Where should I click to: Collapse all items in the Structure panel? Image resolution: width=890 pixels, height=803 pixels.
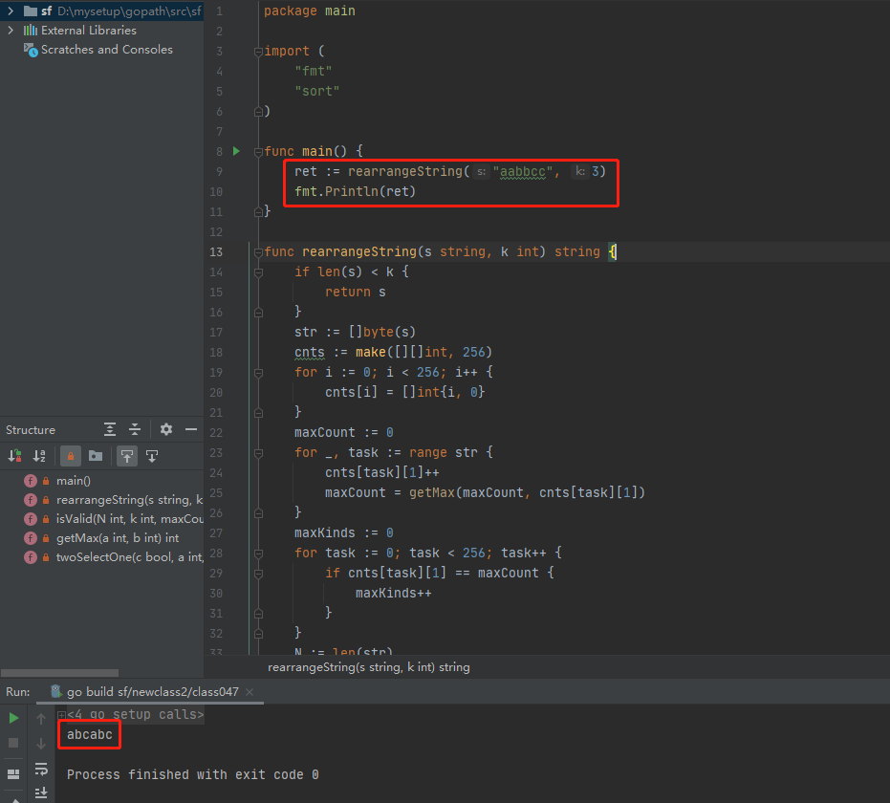coord(135,430)
